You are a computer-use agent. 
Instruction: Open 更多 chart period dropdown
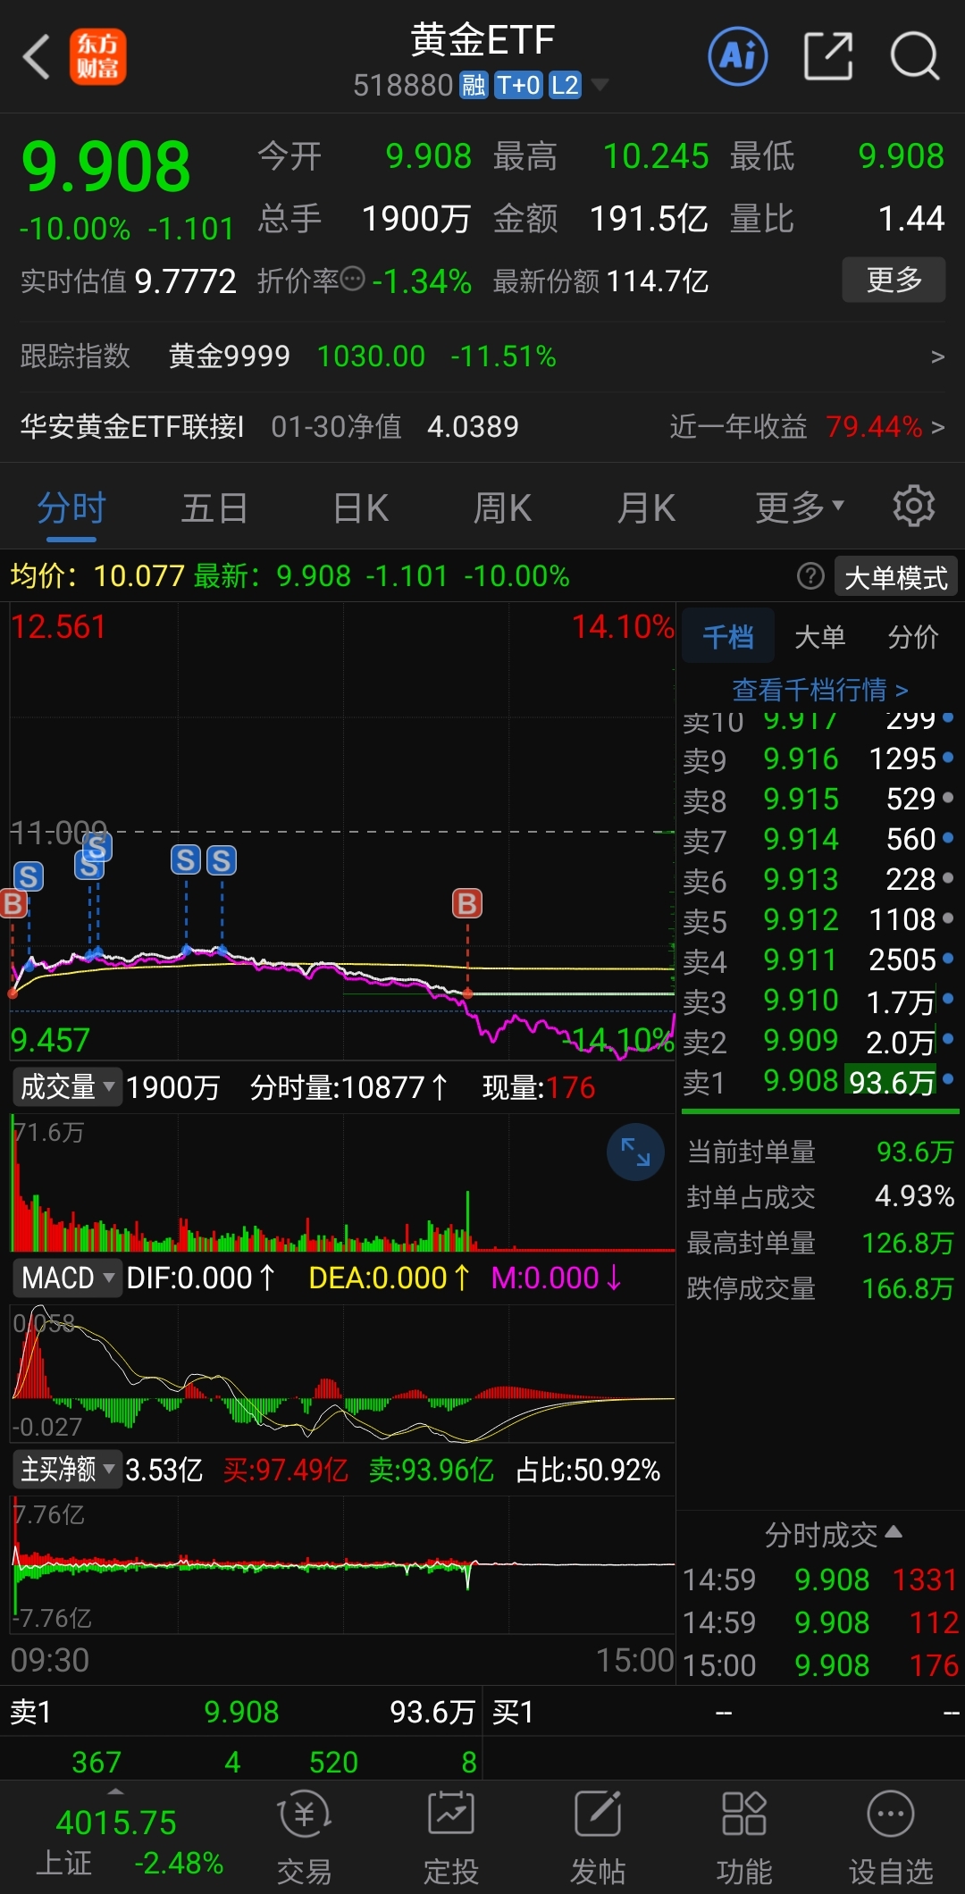(x=800, y=507)
